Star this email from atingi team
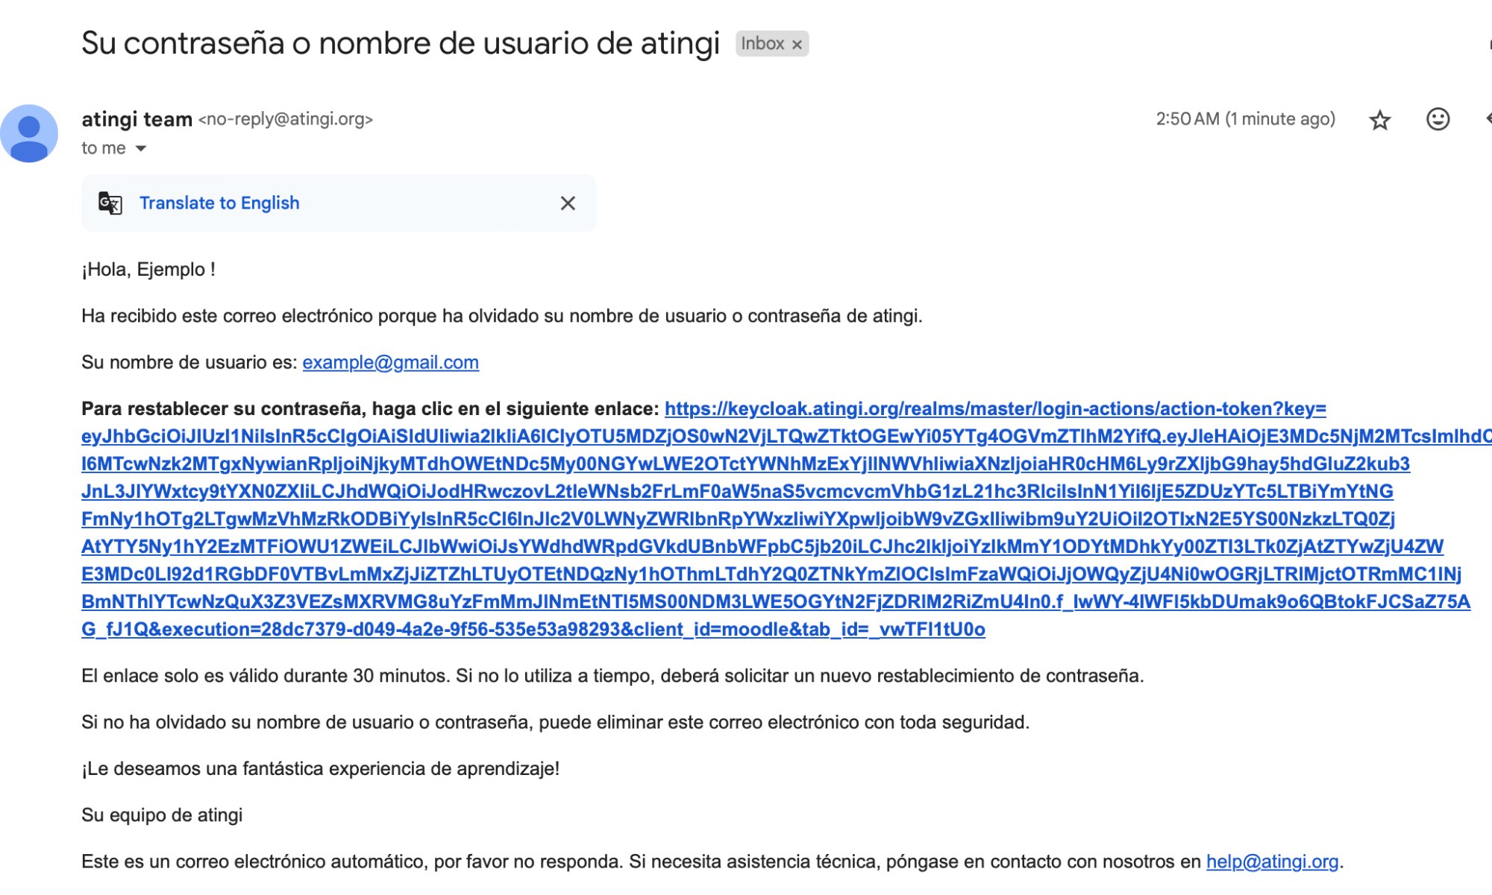The height and width of the screenshot is (895, 1492). [1380, 120]
